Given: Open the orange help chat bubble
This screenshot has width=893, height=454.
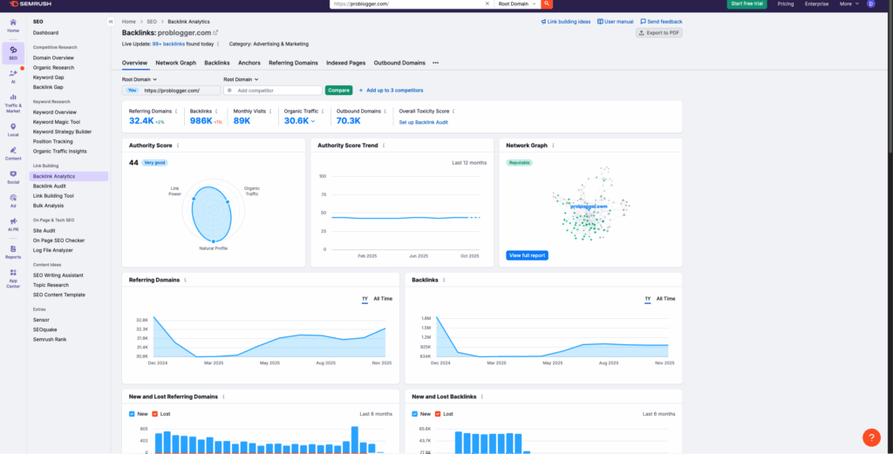Looking at the screenshot, I should coord(871,437).
